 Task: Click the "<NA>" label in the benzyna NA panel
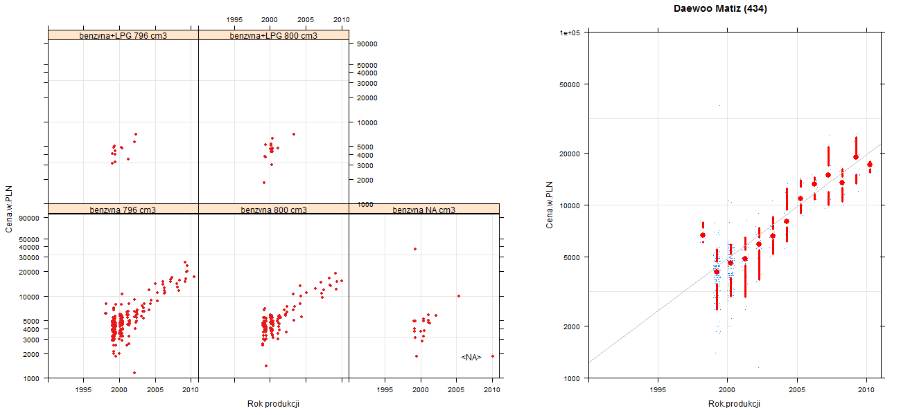(471, 357)
